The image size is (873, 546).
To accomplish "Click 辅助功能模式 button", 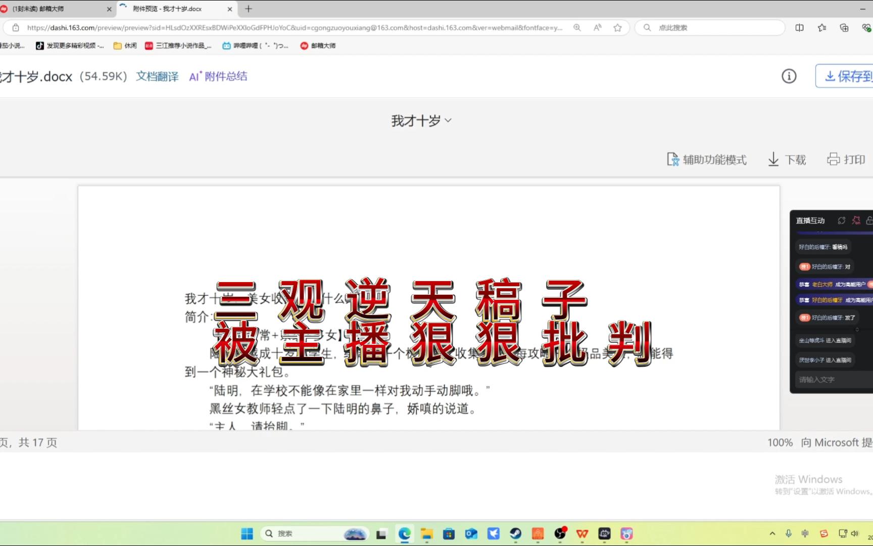I will [x=707, y=160].
